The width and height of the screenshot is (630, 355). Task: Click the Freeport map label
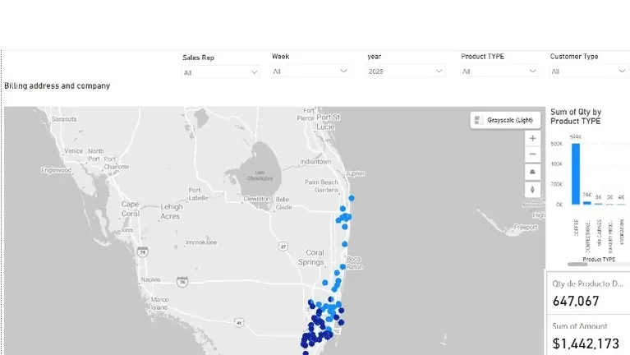(x=526, y=227)
